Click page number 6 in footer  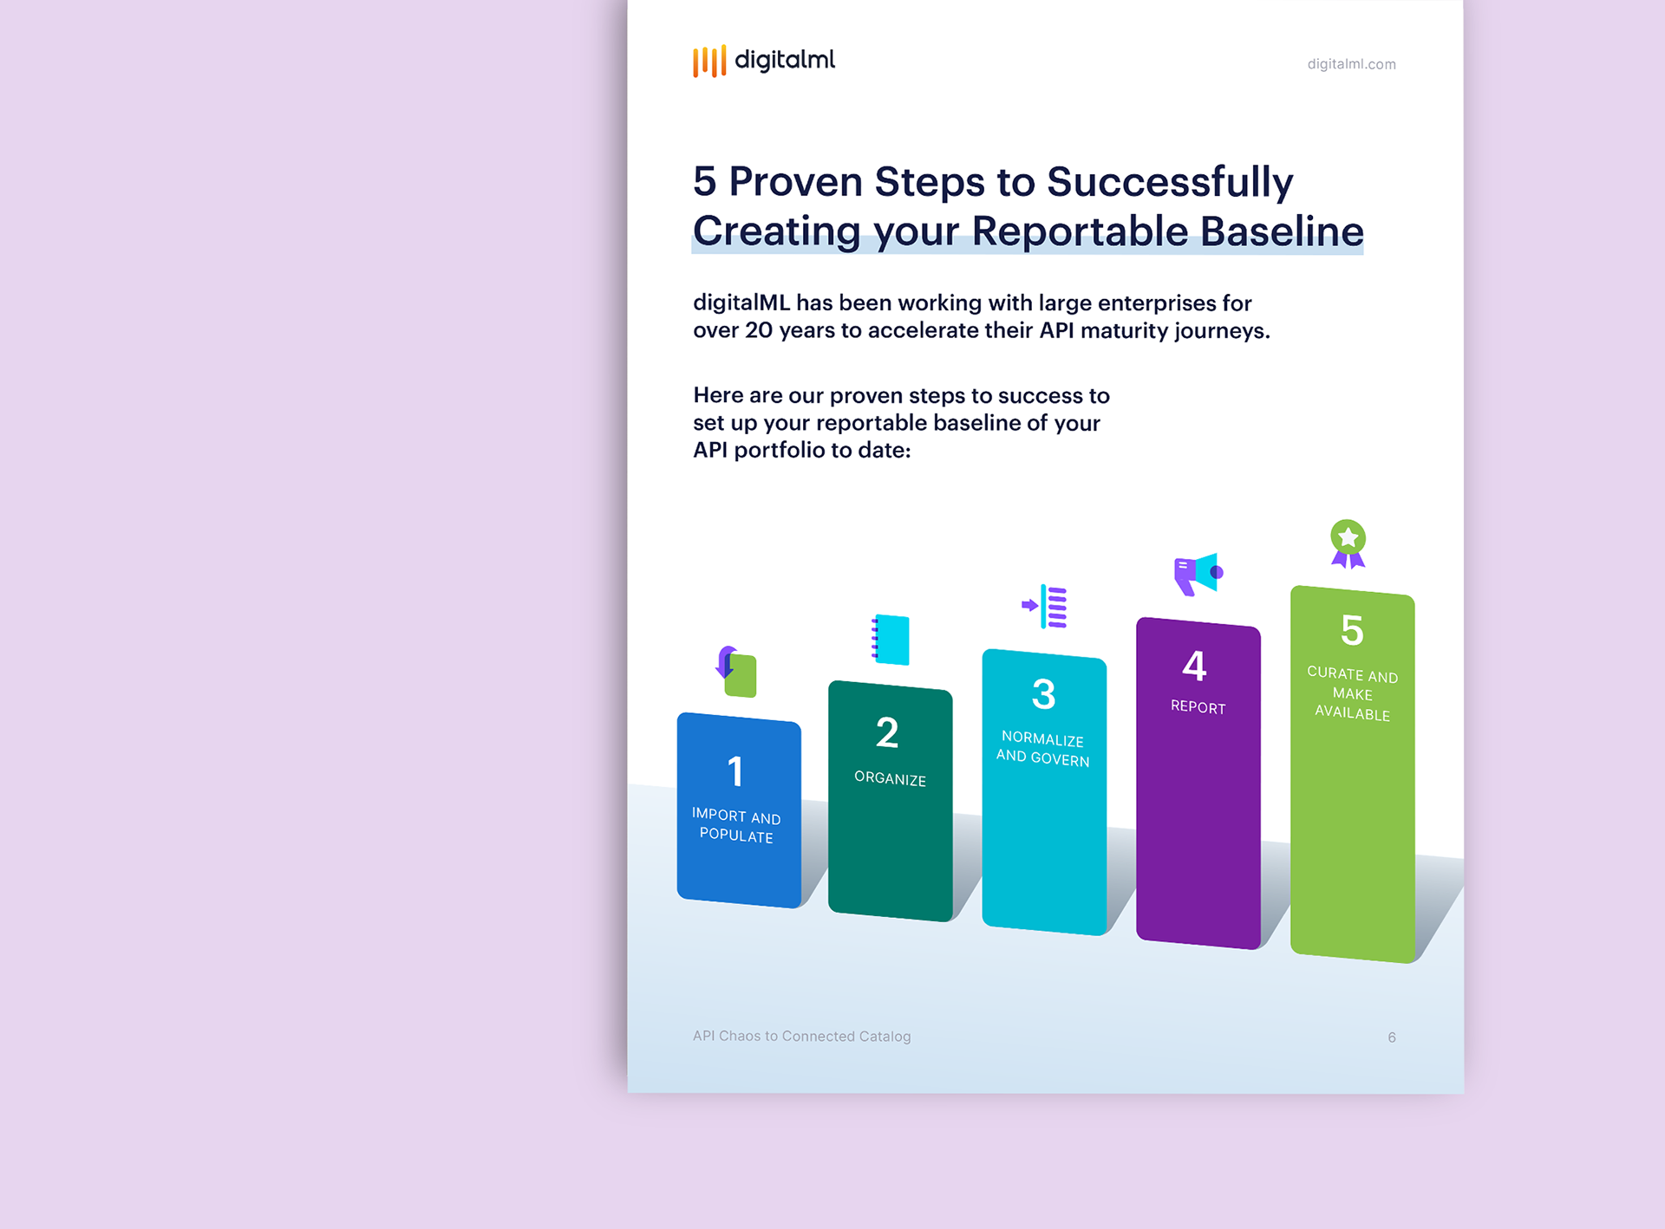pos(1392,1037)
